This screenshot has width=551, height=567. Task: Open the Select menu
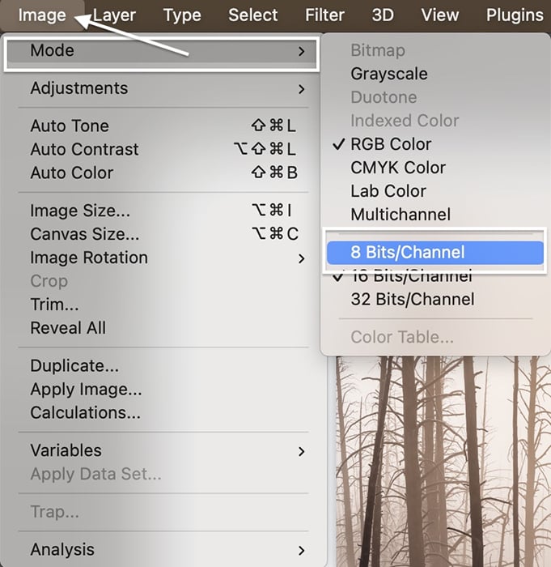pyautogui.click(x=253, y=15)
